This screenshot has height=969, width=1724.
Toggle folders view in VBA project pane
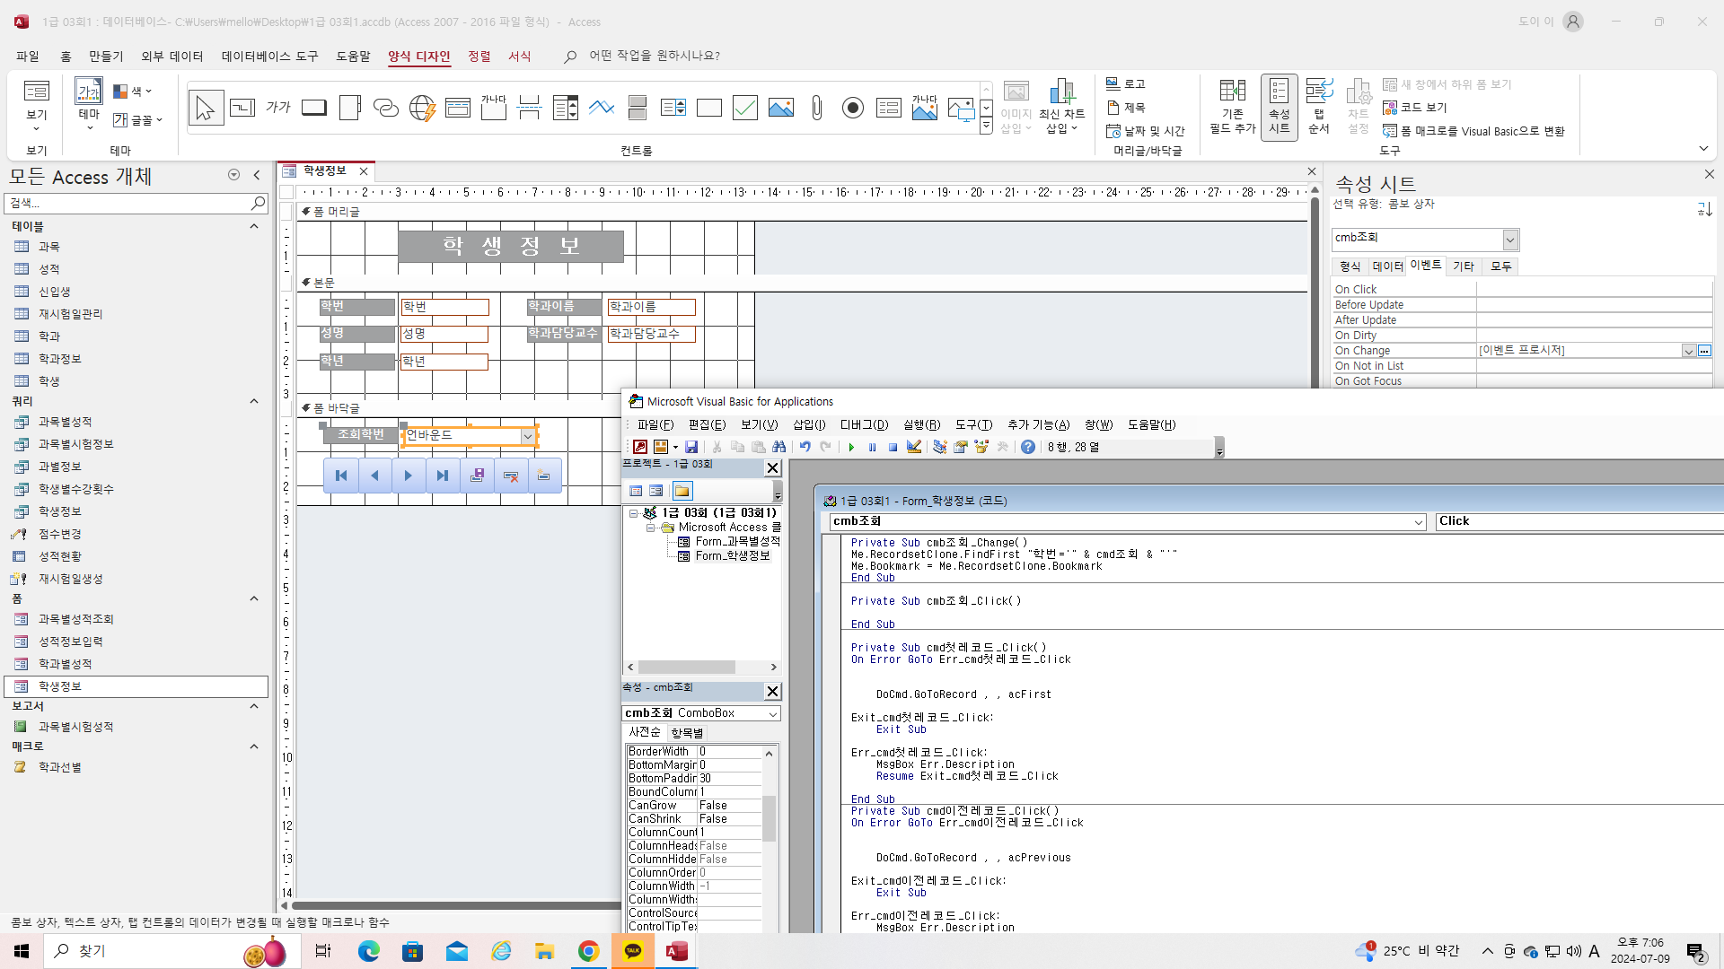tap(682, 491)
